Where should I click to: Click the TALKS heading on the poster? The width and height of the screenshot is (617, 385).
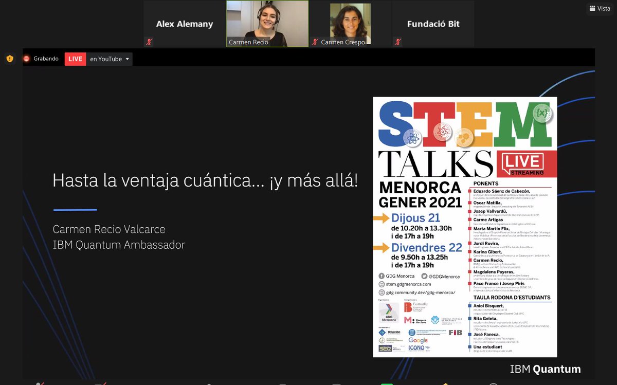pos(436,163)
